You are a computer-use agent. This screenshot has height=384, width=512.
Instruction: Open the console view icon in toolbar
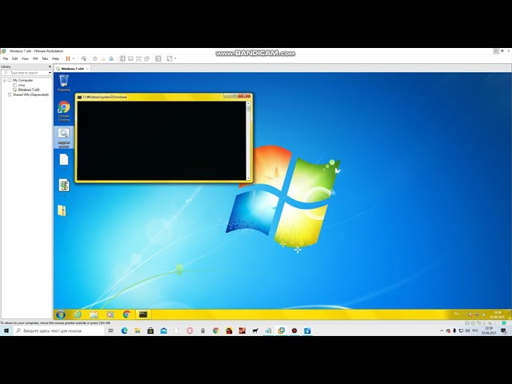coord(158,58)
